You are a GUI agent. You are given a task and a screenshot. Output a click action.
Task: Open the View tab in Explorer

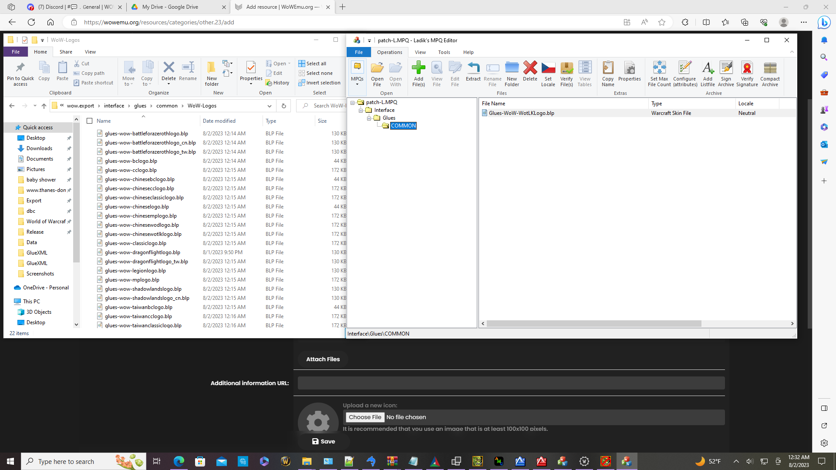coord(90,52)
